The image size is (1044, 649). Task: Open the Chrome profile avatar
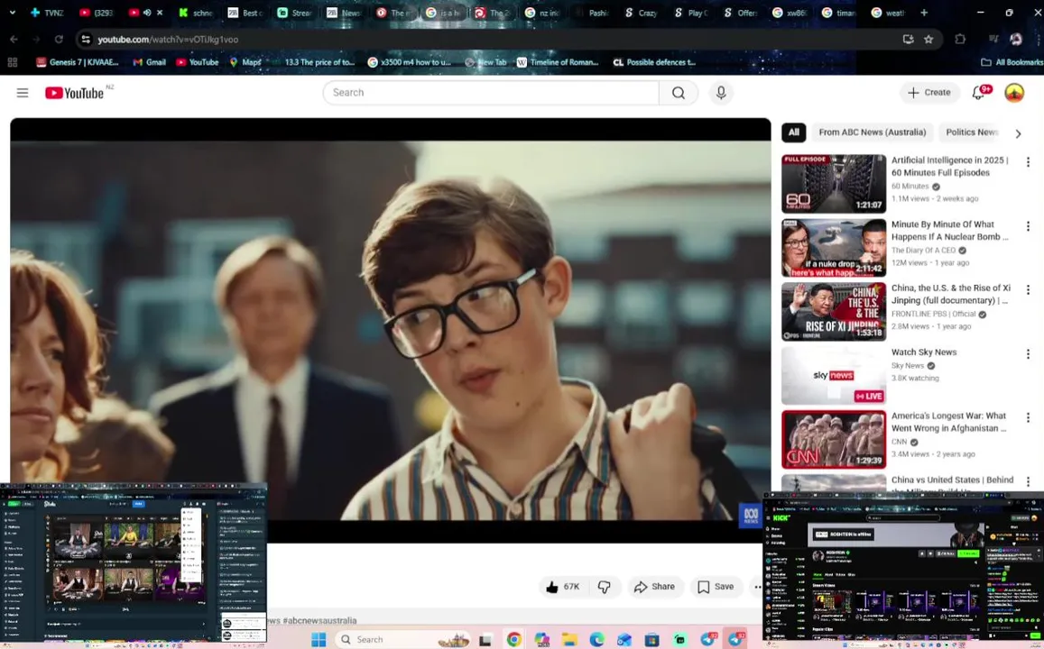point(1016,40)
